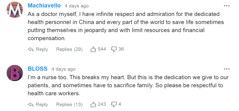Viewport: 239px width, 111px height.
Task: Click the 544 like count
Action: 102,49
